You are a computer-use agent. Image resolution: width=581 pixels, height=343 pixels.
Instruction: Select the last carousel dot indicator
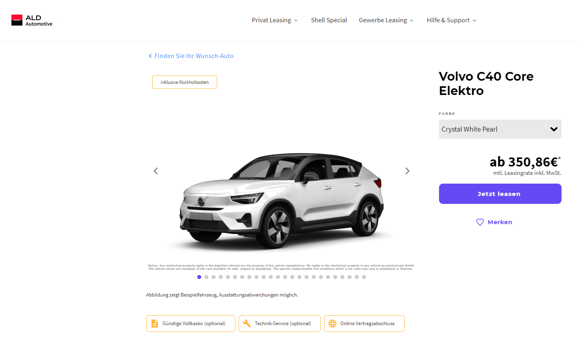point(364,277)
